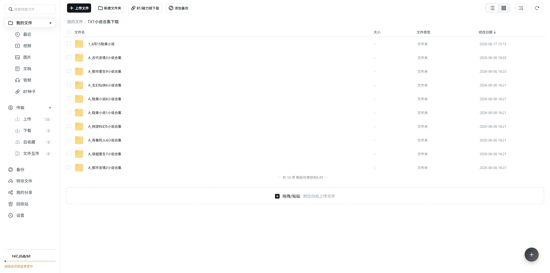550x273 pixels.
Task: Check the box for A_耽美小说8小说合集
Action: [x=69, y=99]
